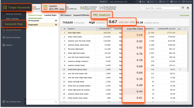Open the SEO Analysis tab
The height and width of the screenshot is (108, 194).
click(x=66, y=15)
